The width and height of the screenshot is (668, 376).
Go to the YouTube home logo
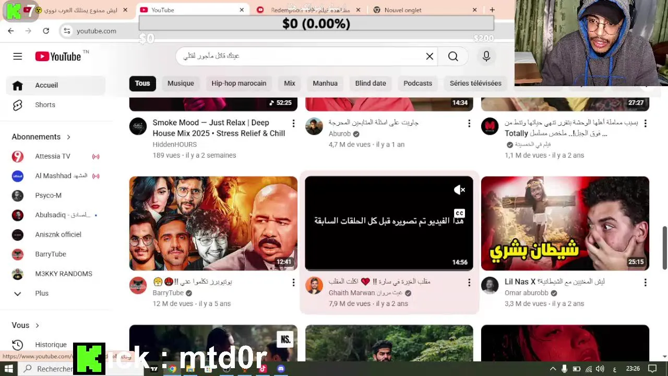click(58, 56)
